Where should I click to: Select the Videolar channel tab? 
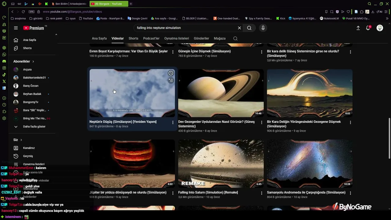[118, 38]
